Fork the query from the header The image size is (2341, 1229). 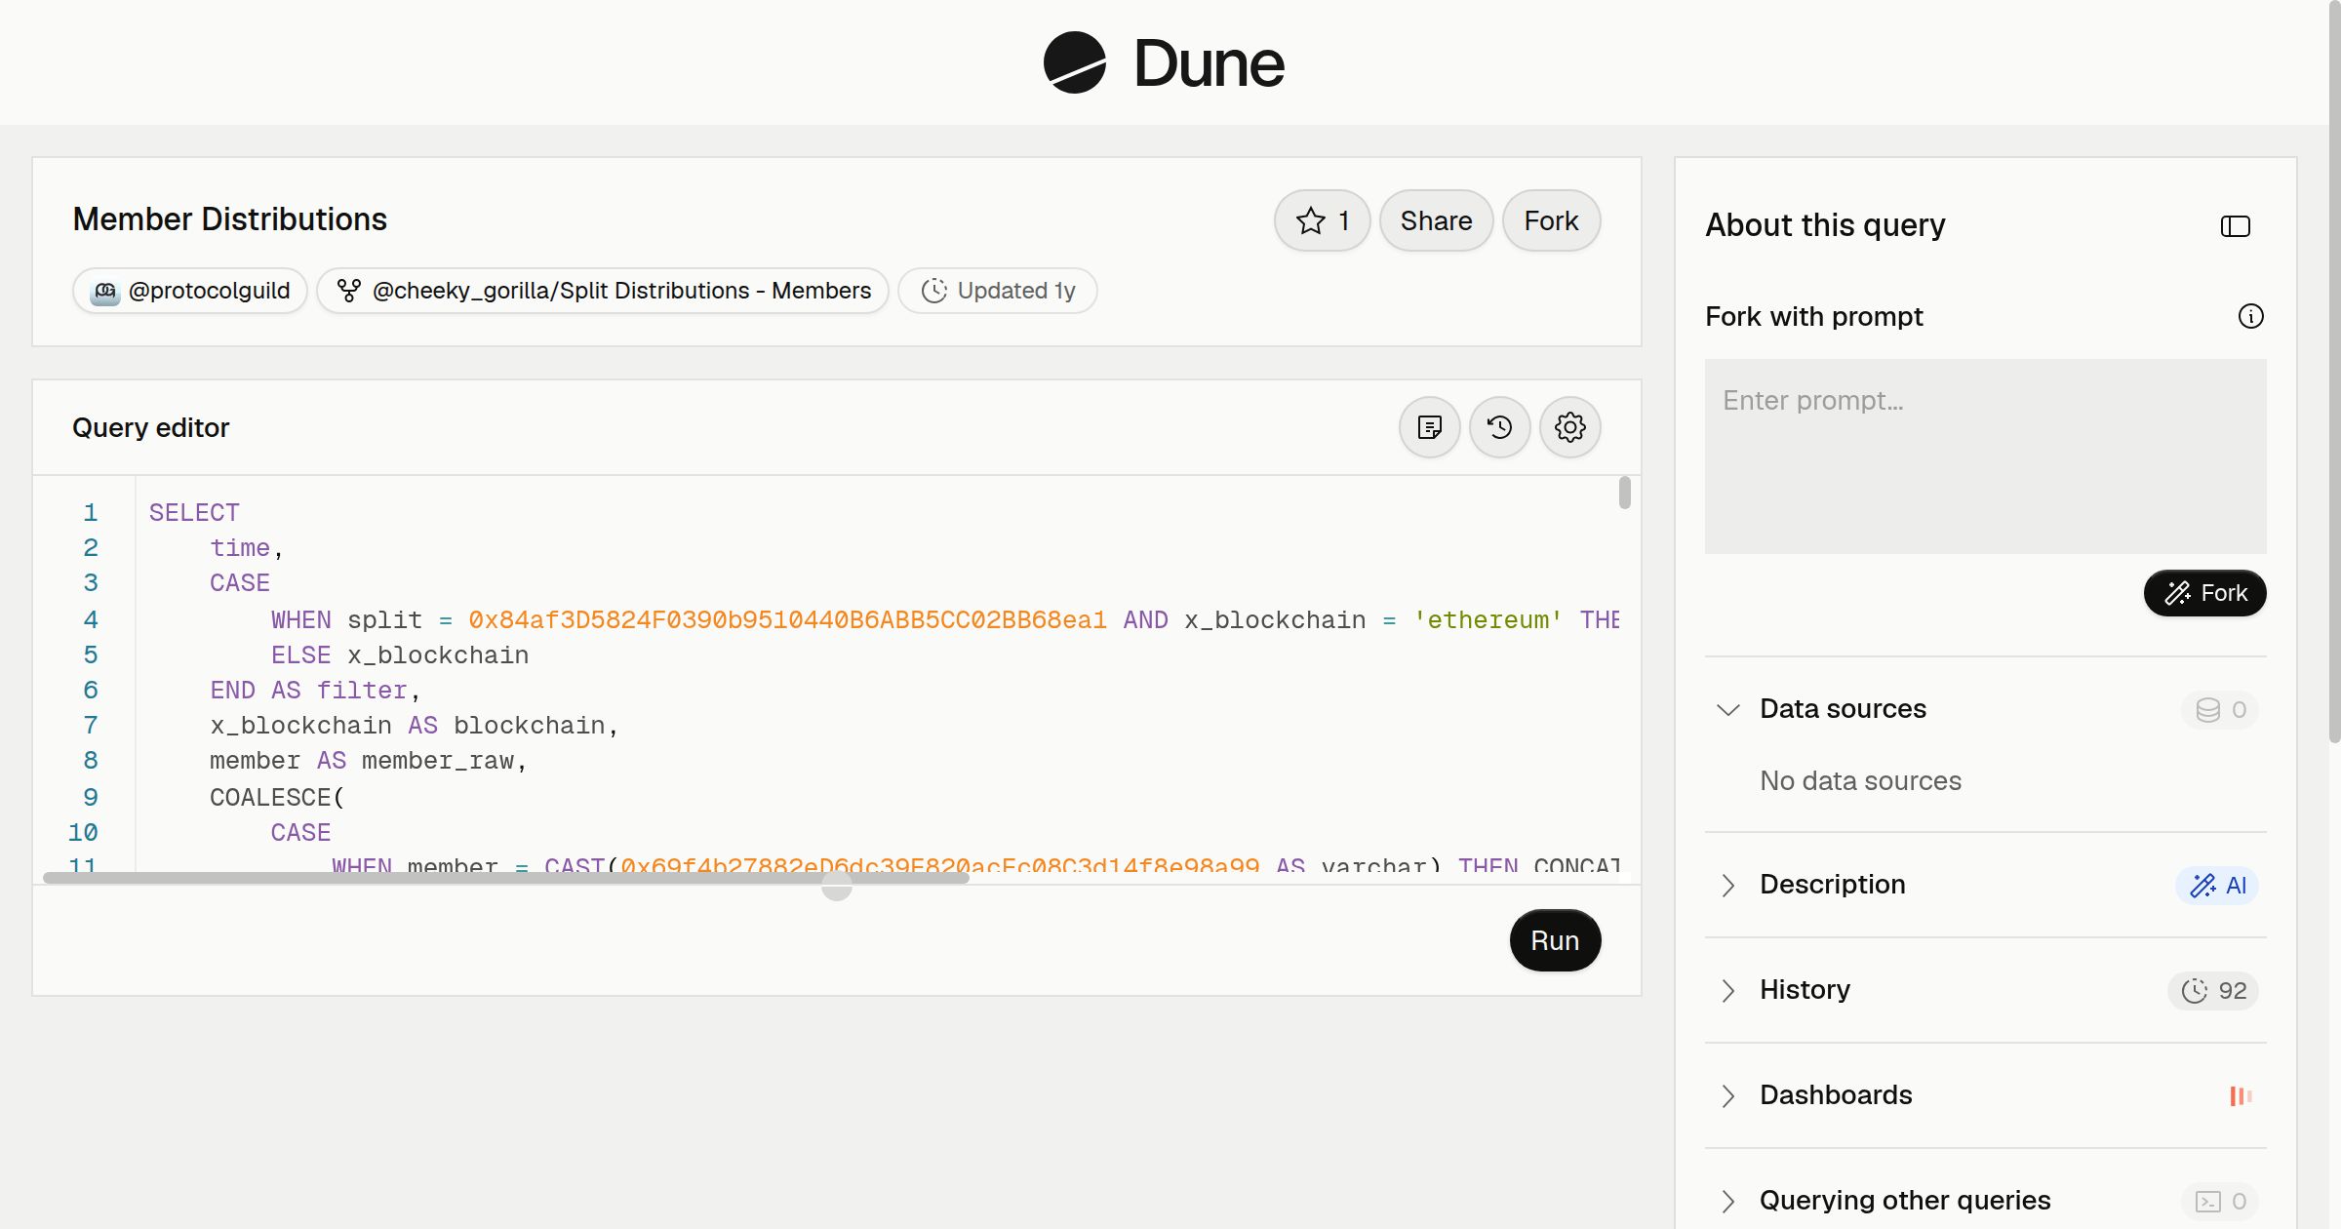(x=1551, y=220)
